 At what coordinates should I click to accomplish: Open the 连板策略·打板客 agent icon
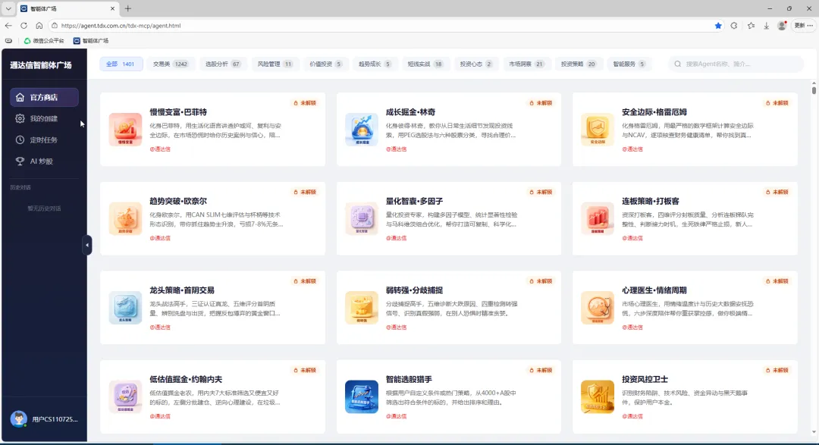[x=598, y=218]
